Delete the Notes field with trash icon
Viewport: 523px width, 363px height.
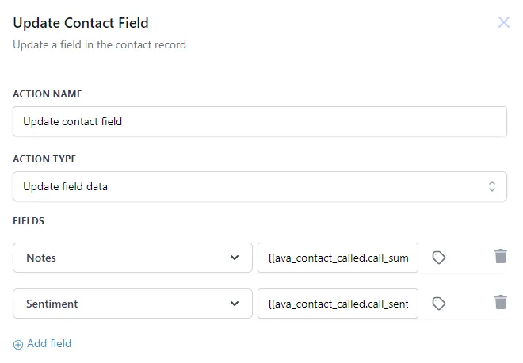pyautogui.click(x=501, y=256)
